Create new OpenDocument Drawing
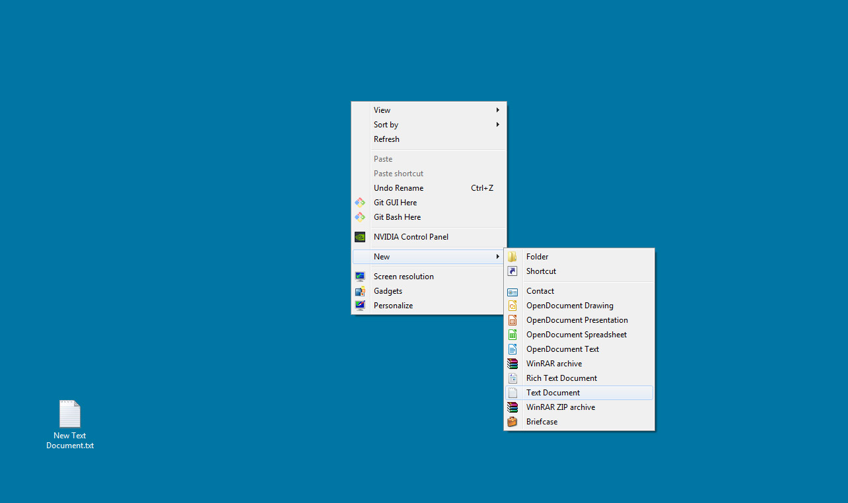The image size is (848, 503). tap(579, 306)
